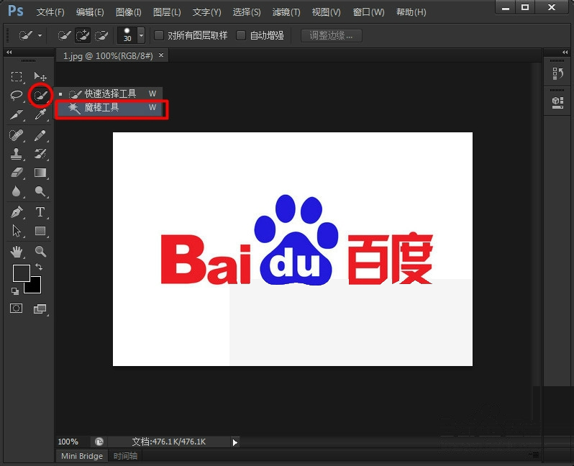Choose 快速选择工具 from the flyout
This screenshot has height=466, width=574.
(109, 93)
